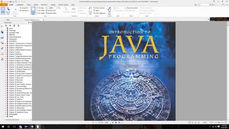
Task: Open the PDF Sign tool
Action: pos(109,11)
